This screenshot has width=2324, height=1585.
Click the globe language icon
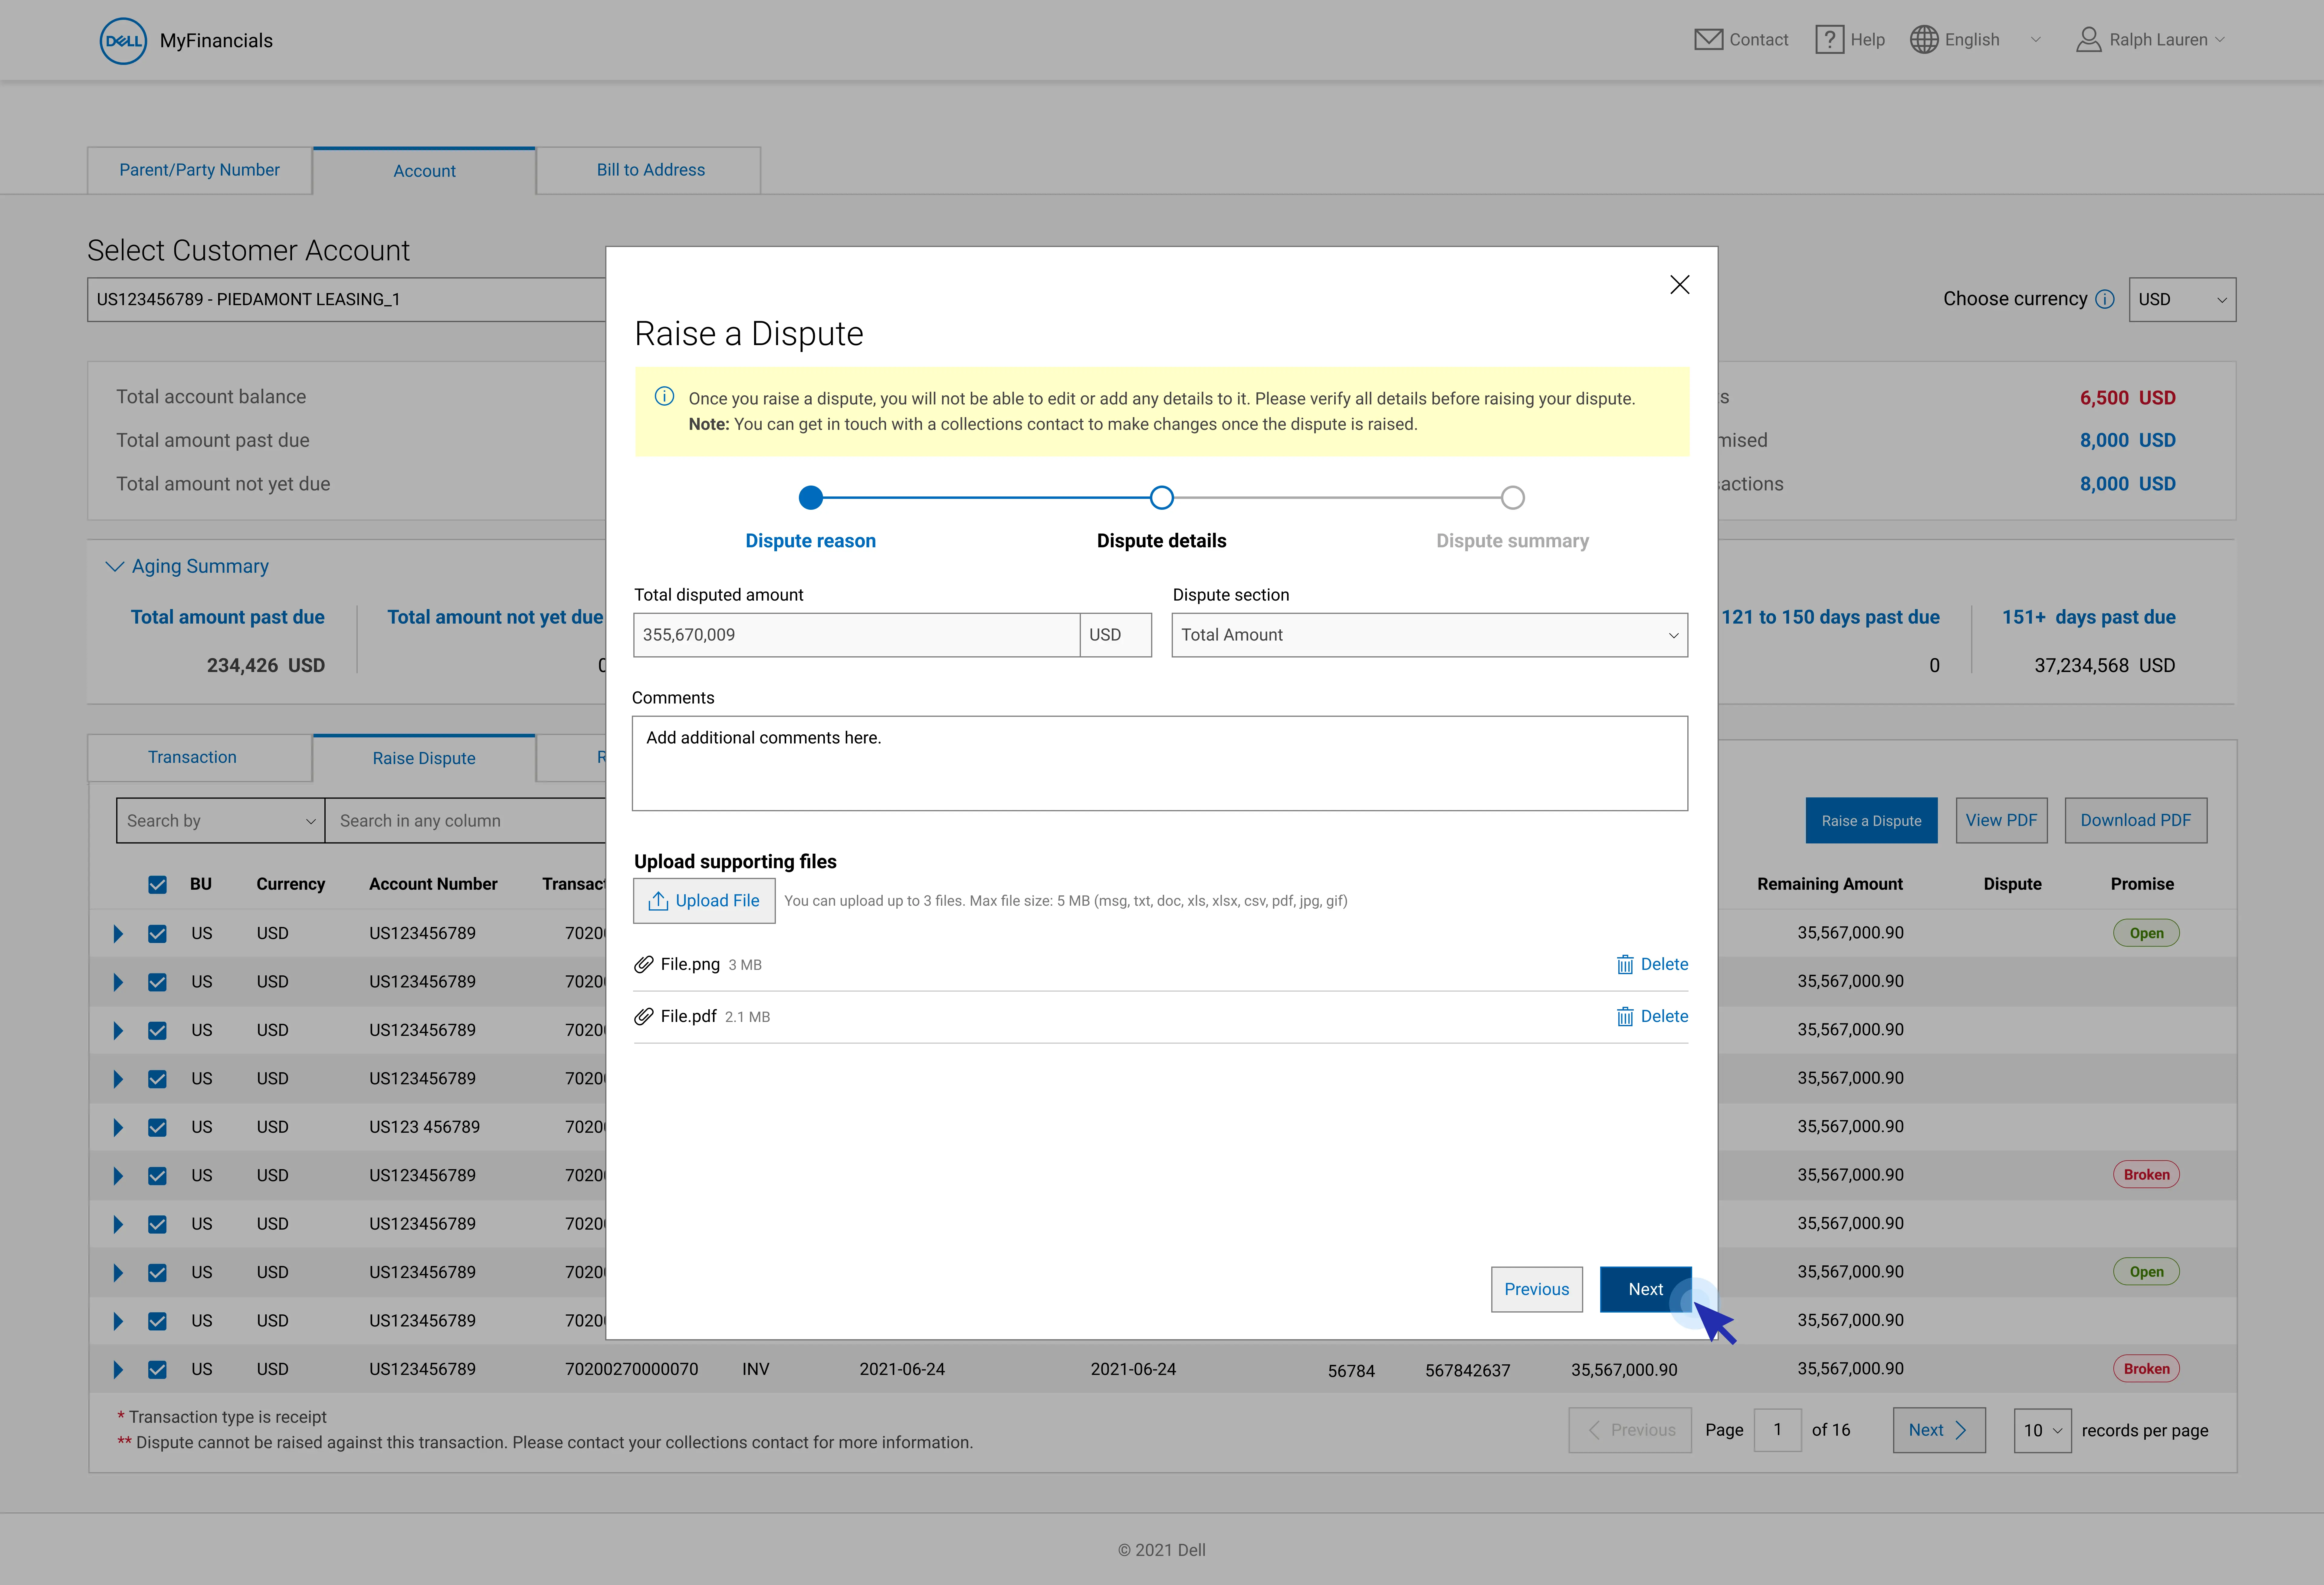(1924, 40)
